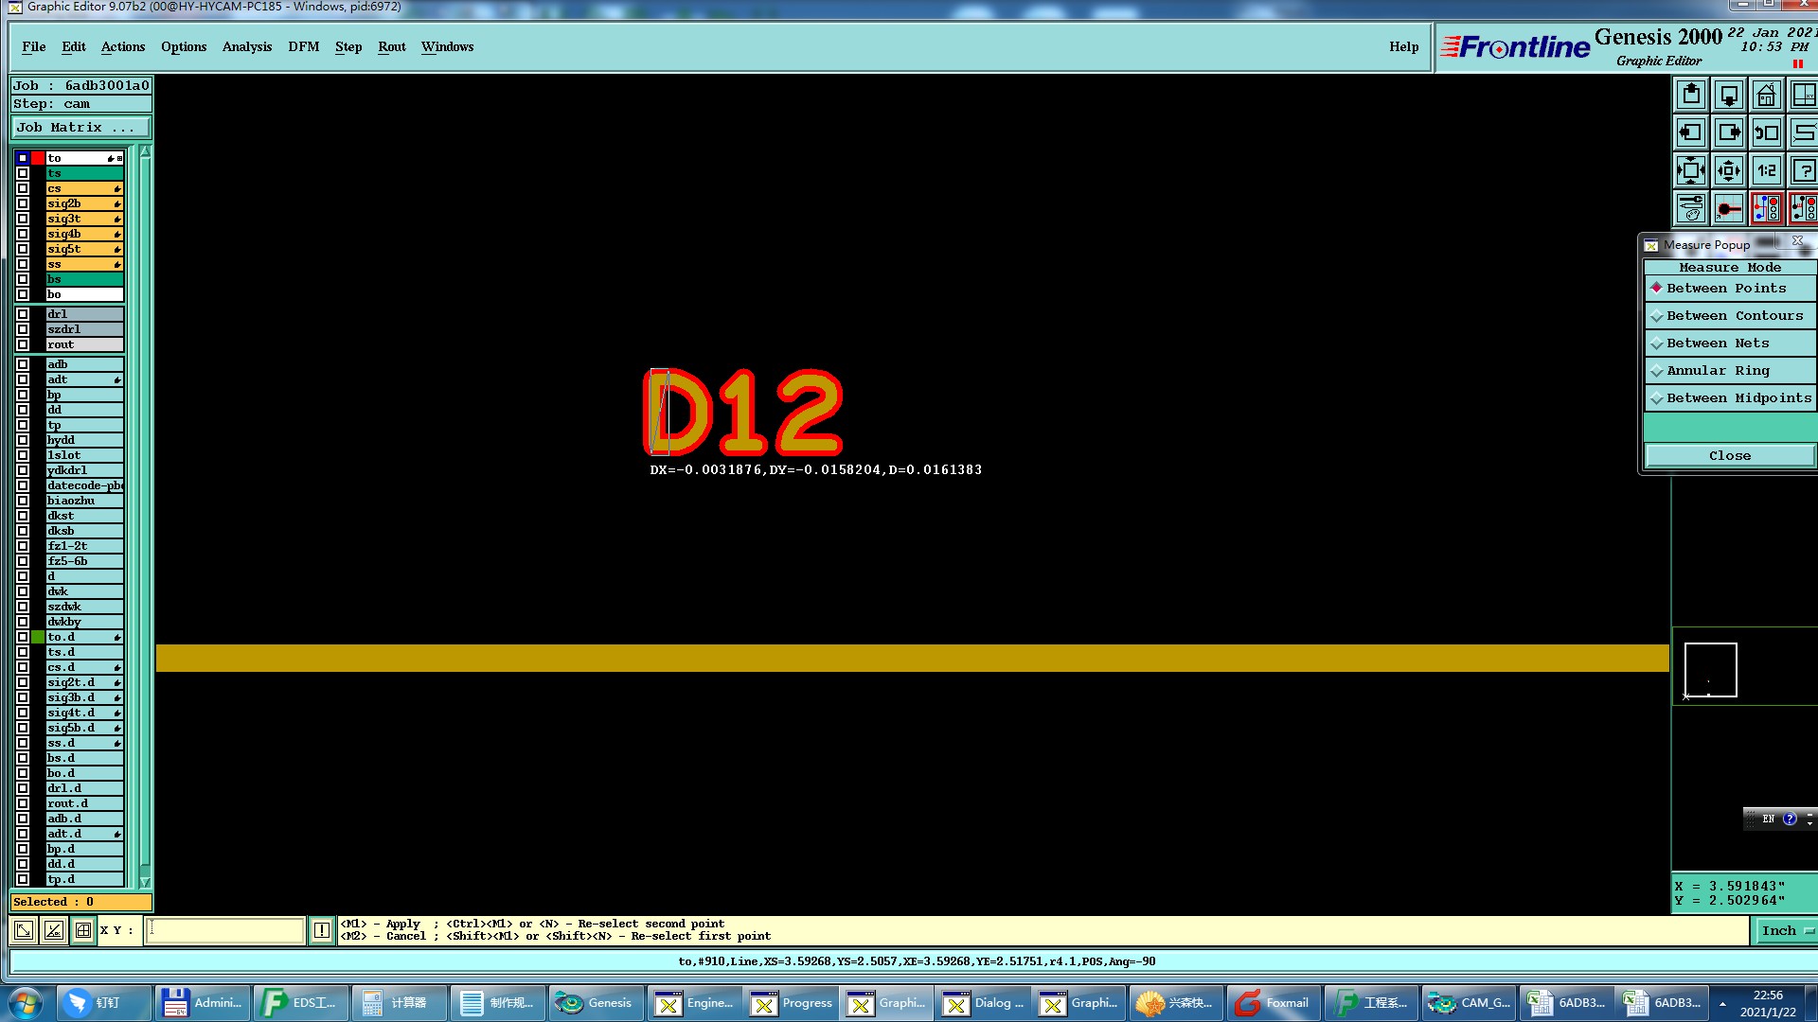Open the Inch units dropdown
The height and width of the screenshot is (1022, 1818).
(x=1787, y=931)
